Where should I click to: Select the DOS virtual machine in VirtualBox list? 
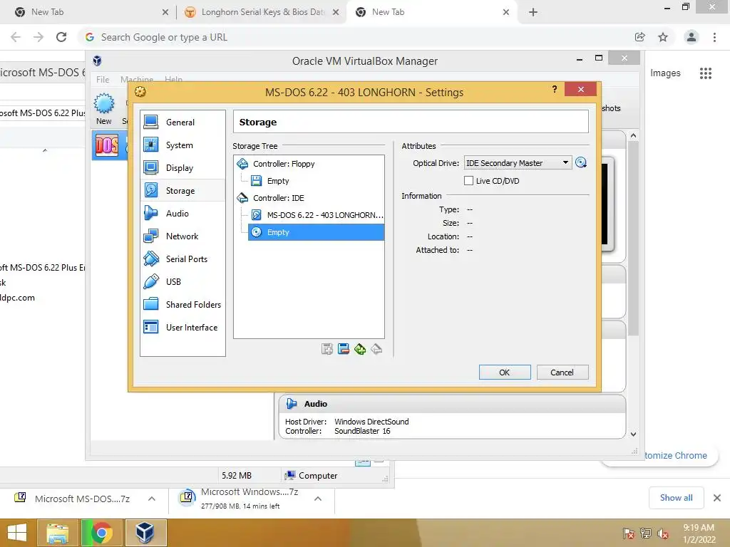(x=109, y=145)
